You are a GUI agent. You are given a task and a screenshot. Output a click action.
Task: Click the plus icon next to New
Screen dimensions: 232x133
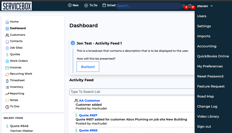(70, 5)
